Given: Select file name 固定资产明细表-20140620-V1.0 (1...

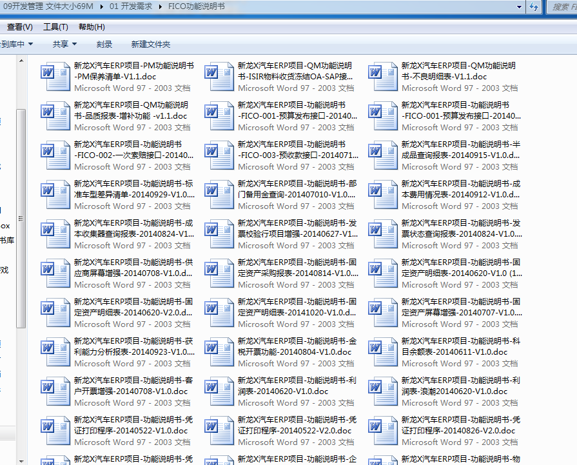Looking at the screenshot, I should [462, 268].
